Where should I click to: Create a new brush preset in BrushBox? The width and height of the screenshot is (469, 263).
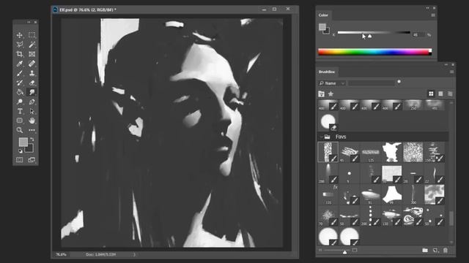[x=435, y=251]
